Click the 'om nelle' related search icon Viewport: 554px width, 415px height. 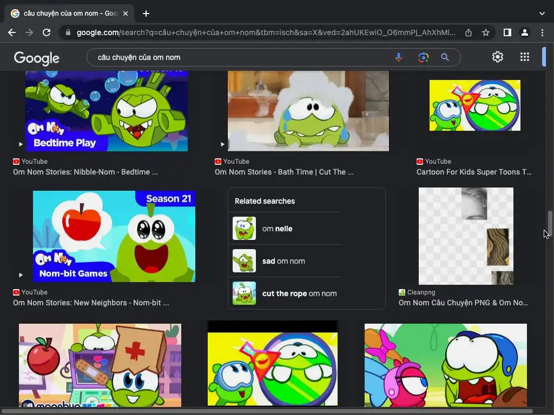coord(244,229)
